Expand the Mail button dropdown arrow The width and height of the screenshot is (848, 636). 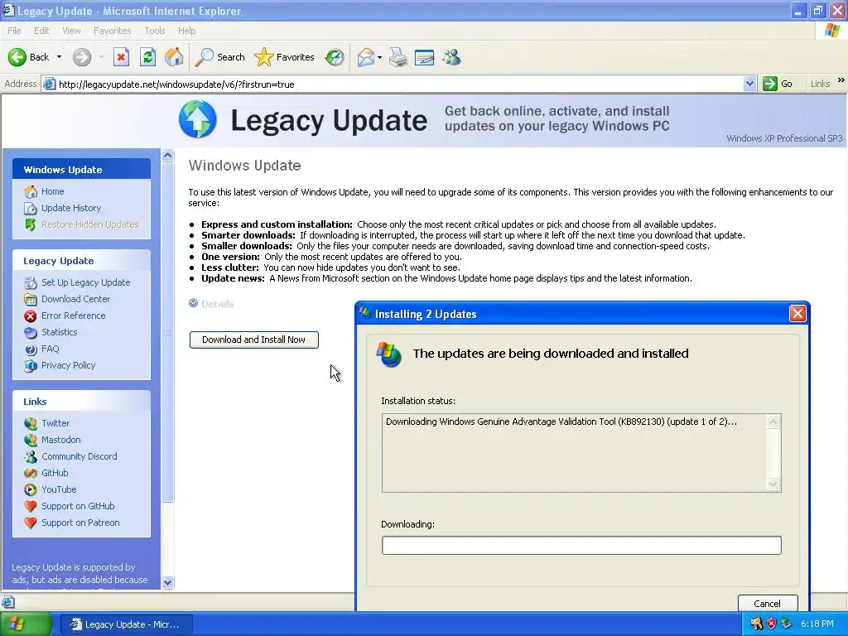(x=379, y=57)
